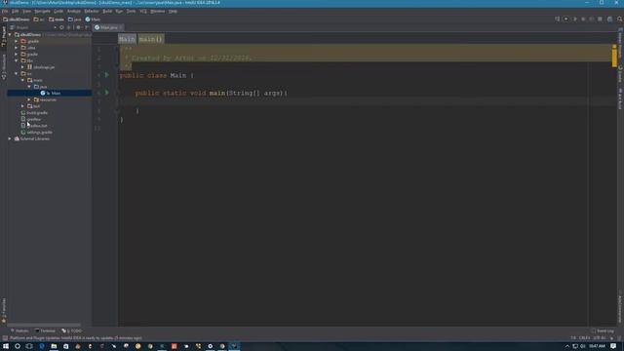Open the Tools menu

click(131, 11)
